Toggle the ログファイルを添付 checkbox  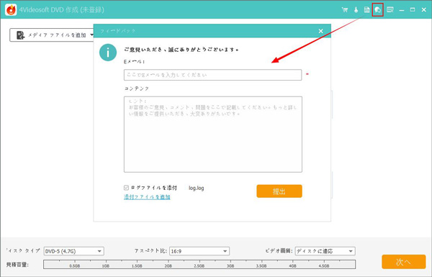tap(126, 188)
